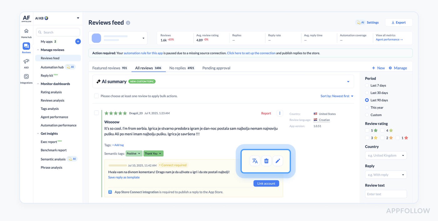Click the pencil edit reply icon
The width and height of the screenshot is (438, 221).
[x=278, y=161]
